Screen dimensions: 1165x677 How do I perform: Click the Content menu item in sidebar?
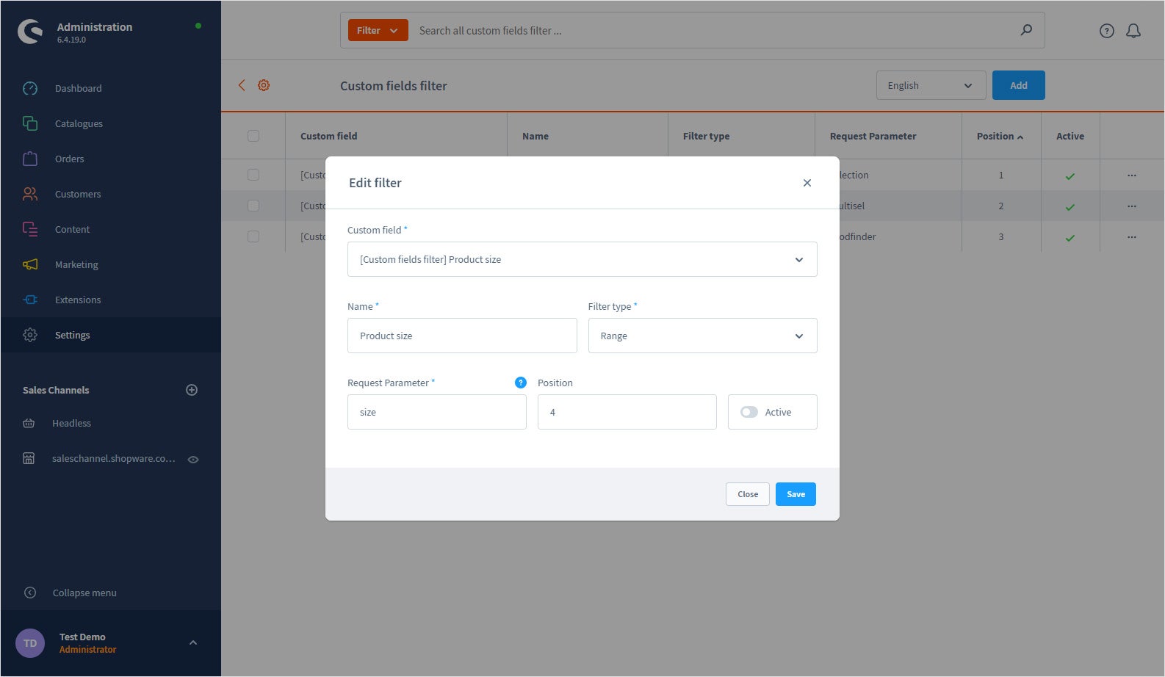tap(73, 229)
